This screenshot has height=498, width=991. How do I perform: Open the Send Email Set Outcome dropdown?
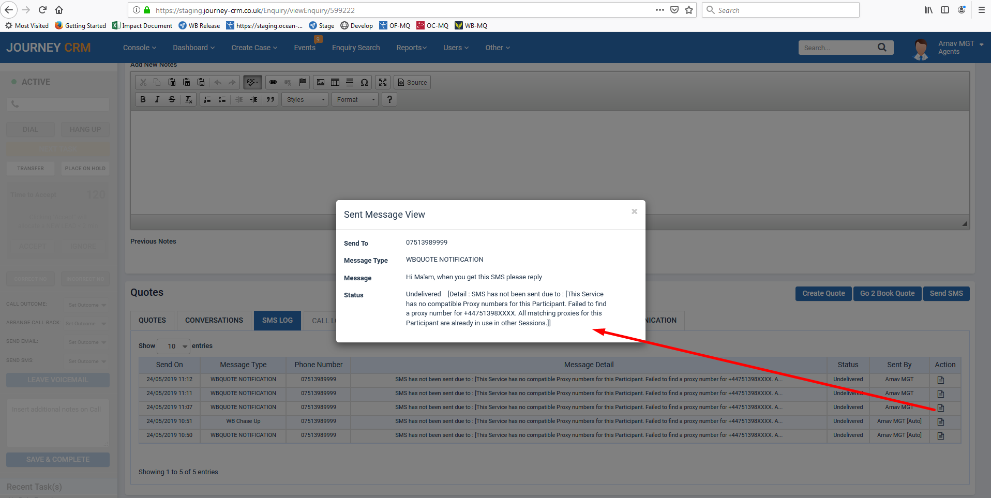pos(87,342)
